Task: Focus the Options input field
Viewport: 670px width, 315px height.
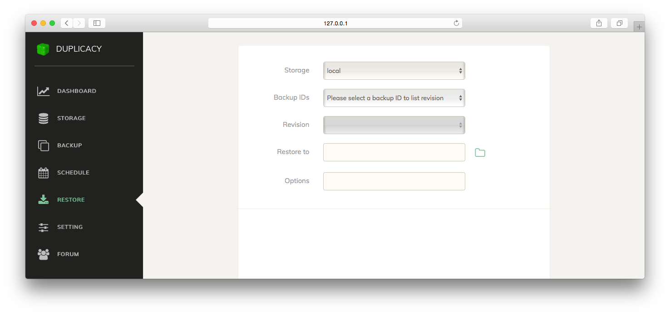Action: pyautogui.click(x=394, y=181)
